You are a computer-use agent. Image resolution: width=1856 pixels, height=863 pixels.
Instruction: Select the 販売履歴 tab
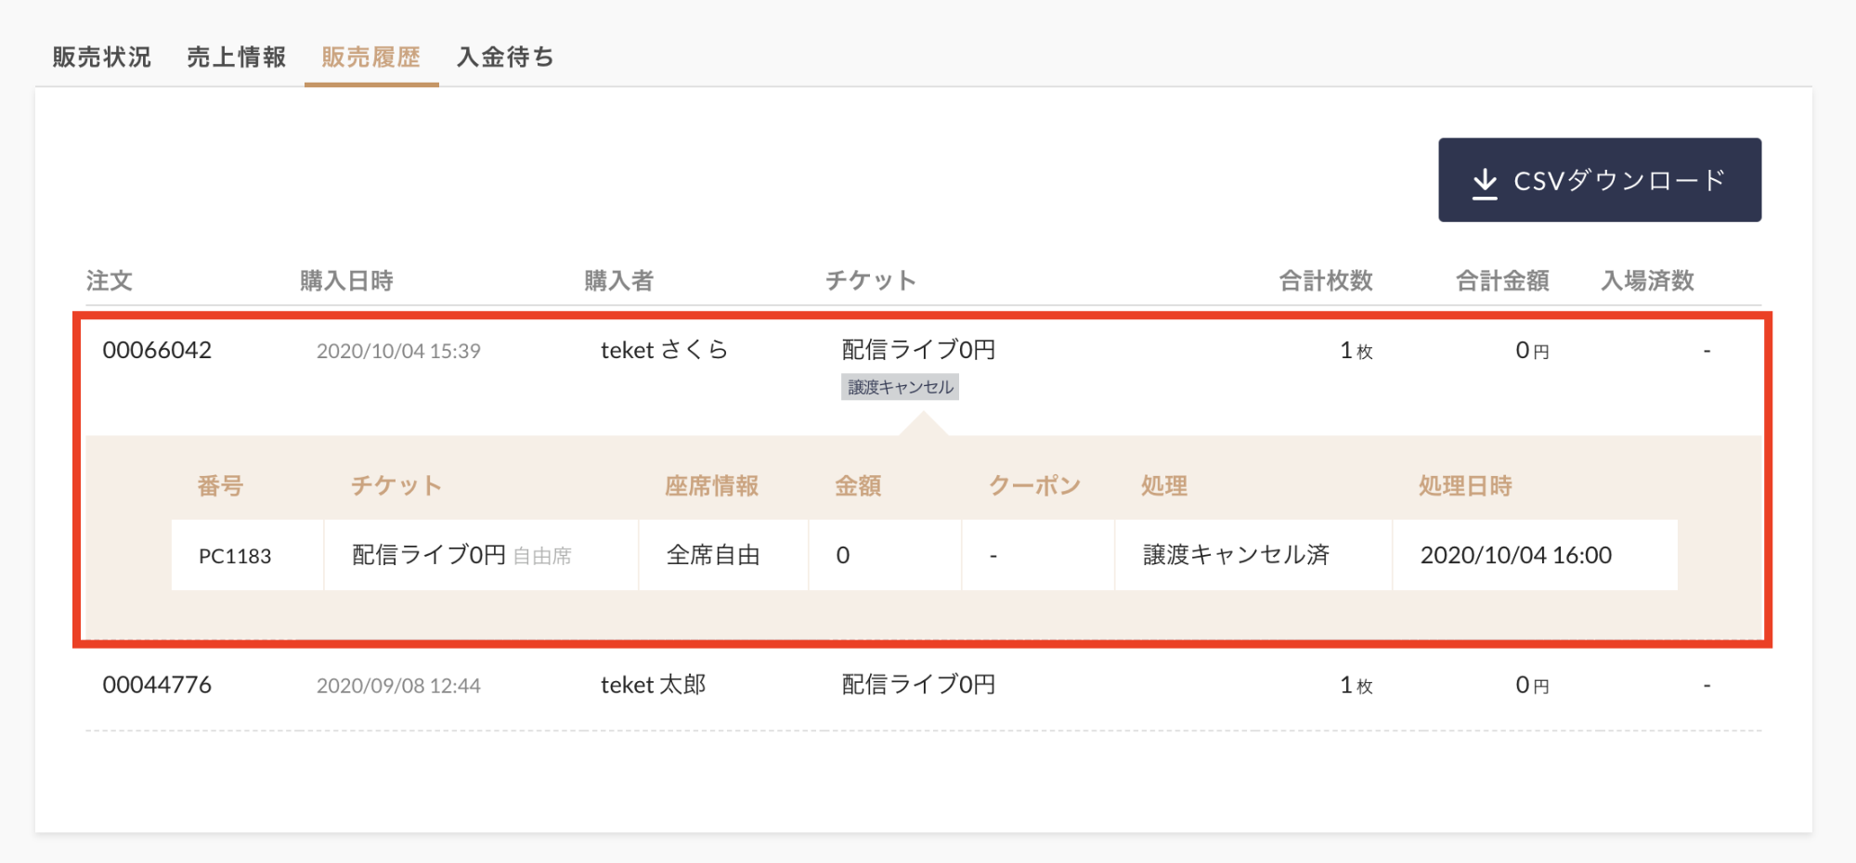click(371, 58)
